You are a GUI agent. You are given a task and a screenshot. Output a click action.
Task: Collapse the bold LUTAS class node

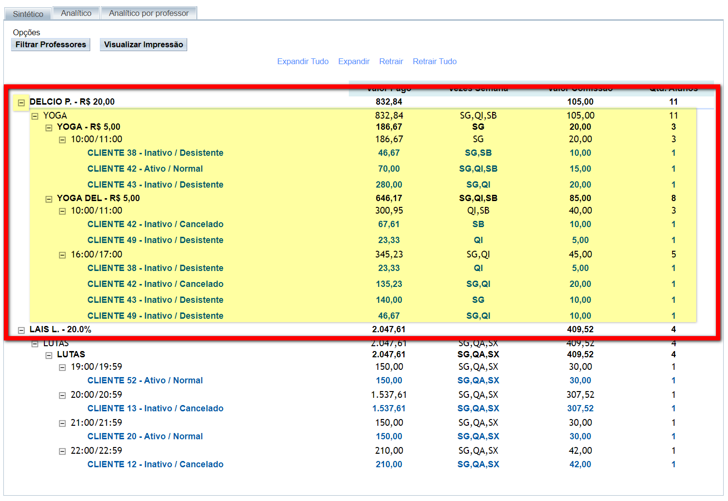[x=49, y=355]
